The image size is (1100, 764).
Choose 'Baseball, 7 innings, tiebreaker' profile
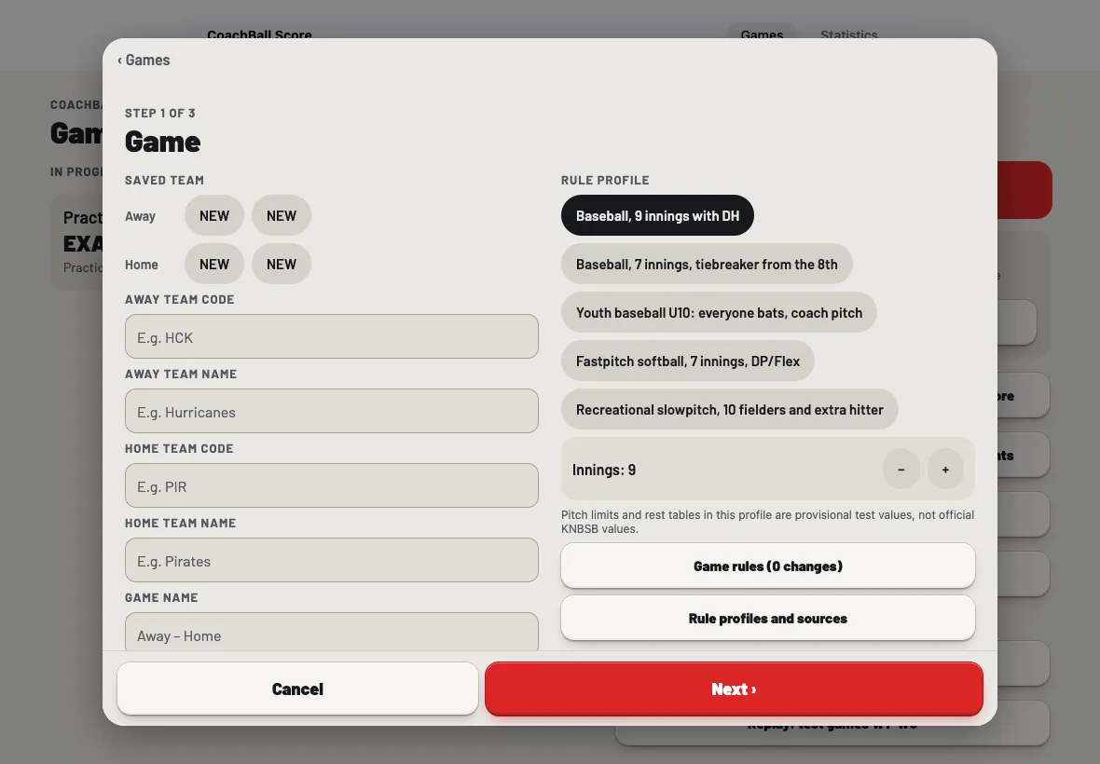point(707,265)
